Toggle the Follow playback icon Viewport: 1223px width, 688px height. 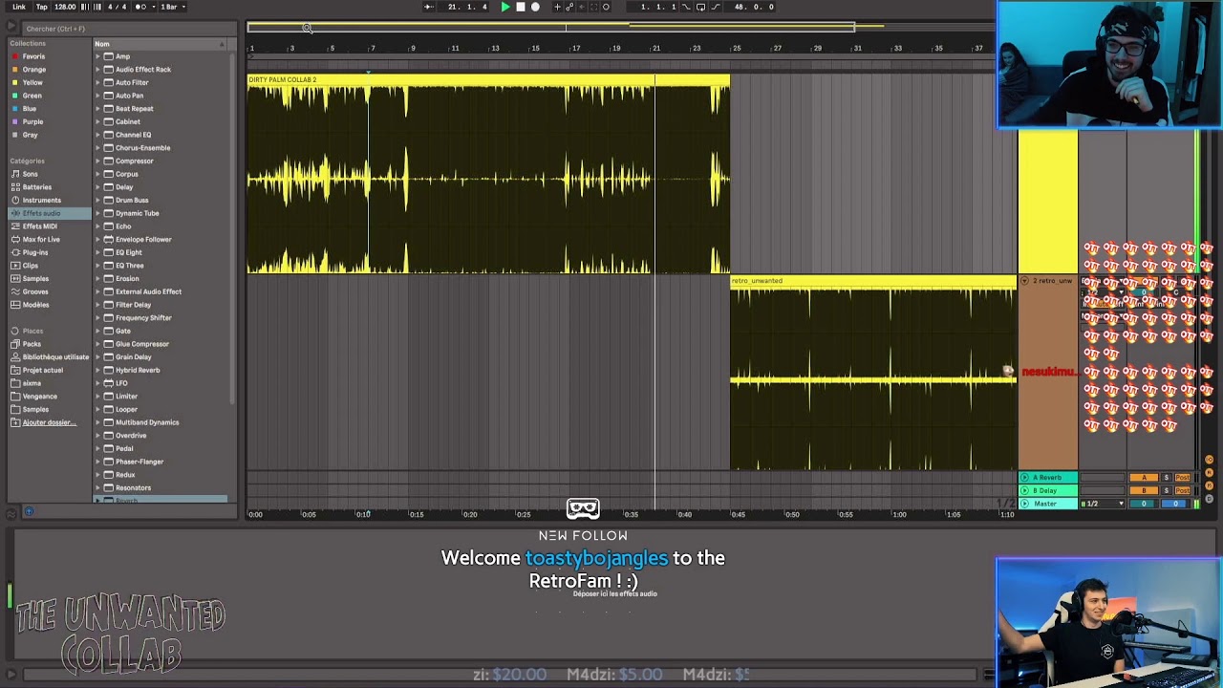428,7
